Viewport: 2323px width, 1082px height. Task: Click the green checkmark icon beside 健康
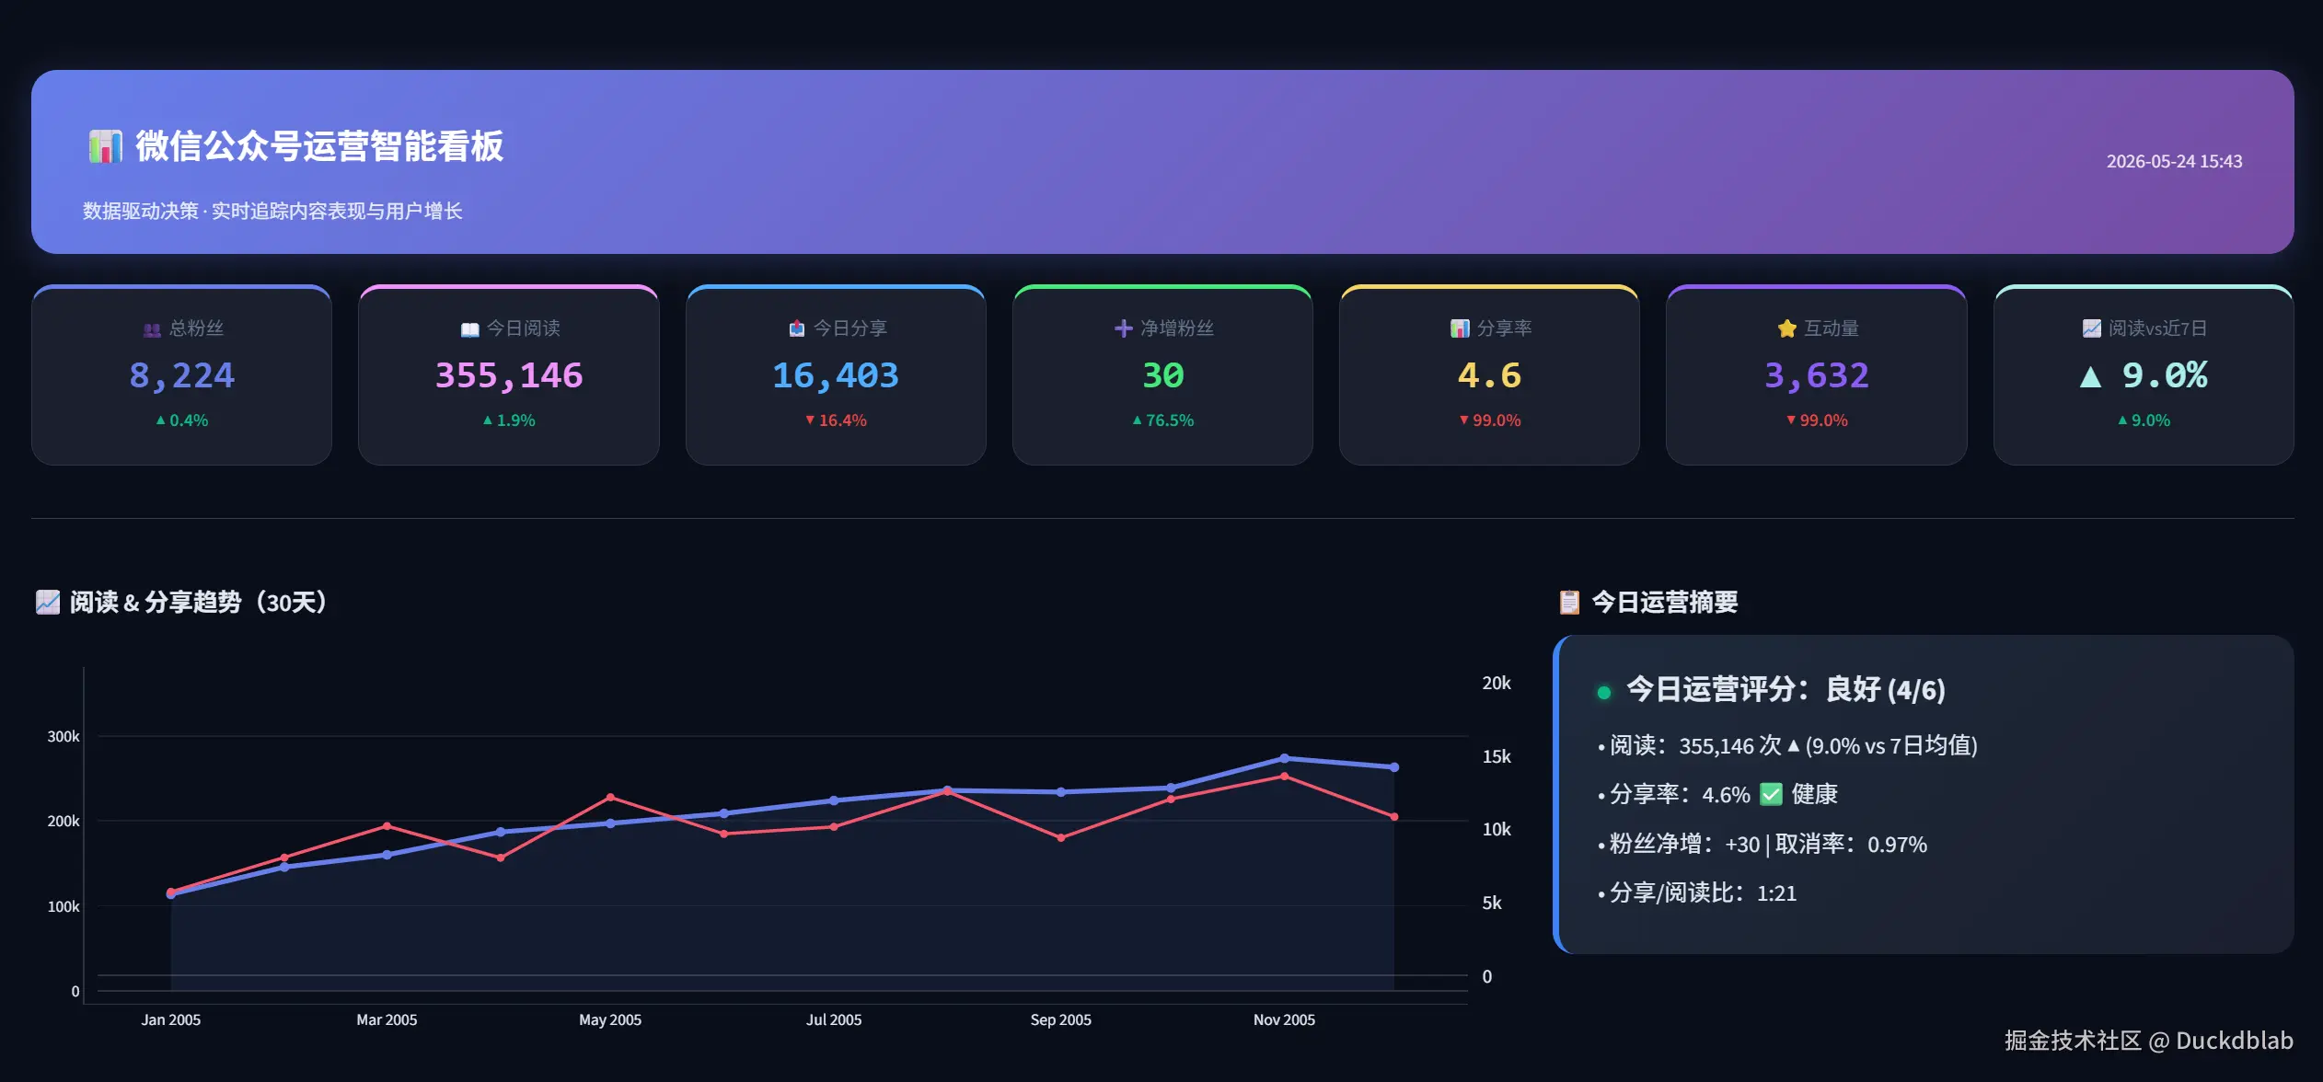pos(1772,794)
